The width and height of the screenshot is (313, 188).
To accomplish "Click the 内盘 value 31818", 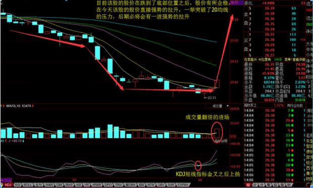I will coord(300,100).
